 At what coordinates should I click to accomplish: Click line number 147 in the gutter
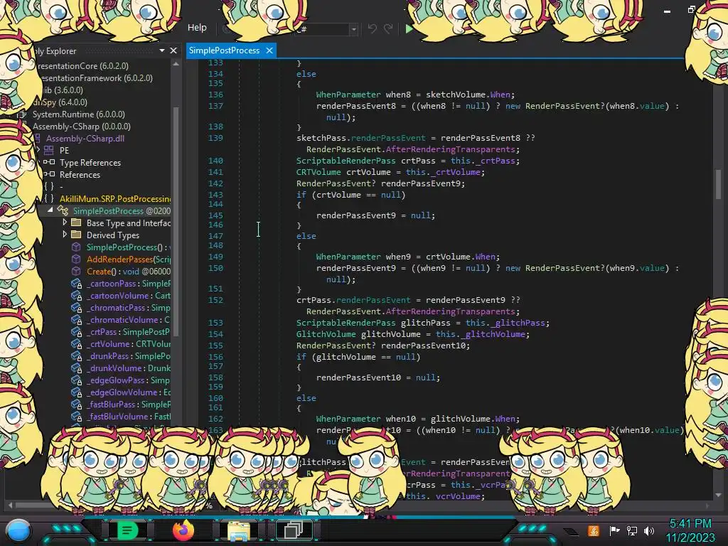pyautogui.click(x=215, y=235)
